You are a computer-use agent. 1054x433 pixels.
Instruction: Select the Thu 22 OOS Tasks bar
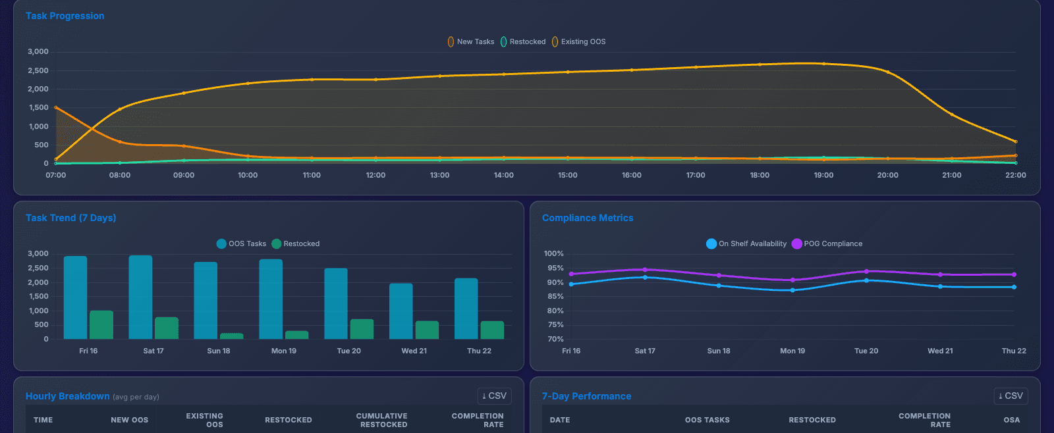coord(466,308)
